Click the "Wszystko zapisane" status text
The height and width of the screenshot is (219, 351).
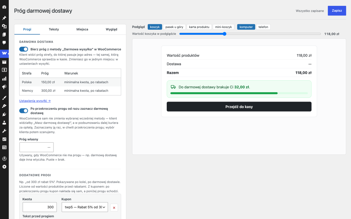(x=310, y=11)
